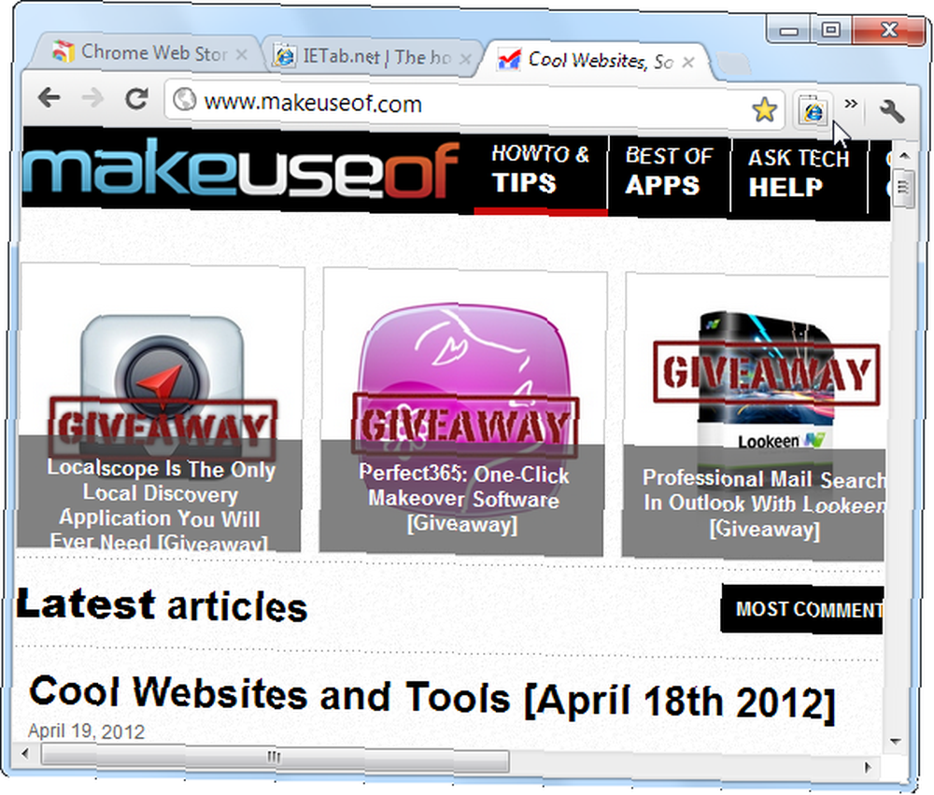
Task: Open the Chrome wrench menu
Action: 892,111
